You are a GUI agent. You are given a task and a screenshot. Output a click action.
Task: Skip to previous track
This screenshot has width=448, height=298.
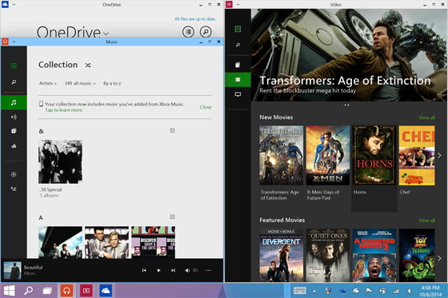pyautogui.click(x=144, y=270)
